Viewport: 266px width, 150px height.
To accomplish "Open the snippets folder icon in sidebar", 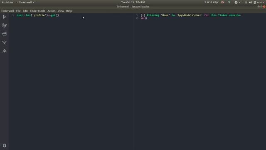I will point(5,34).
